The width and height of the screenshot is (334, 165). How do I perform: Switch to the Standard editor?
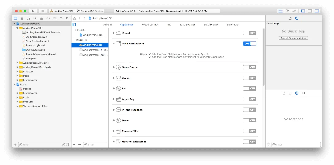tap(280, 11)
